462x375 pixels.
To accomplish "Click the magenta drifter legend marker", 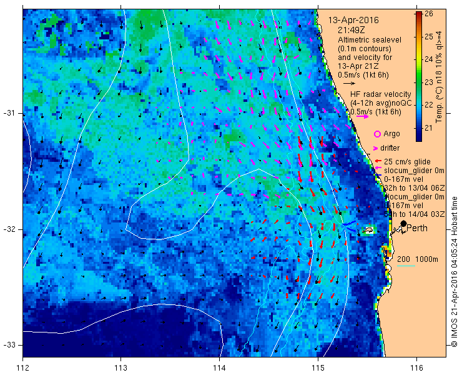I will pos(375,148).
